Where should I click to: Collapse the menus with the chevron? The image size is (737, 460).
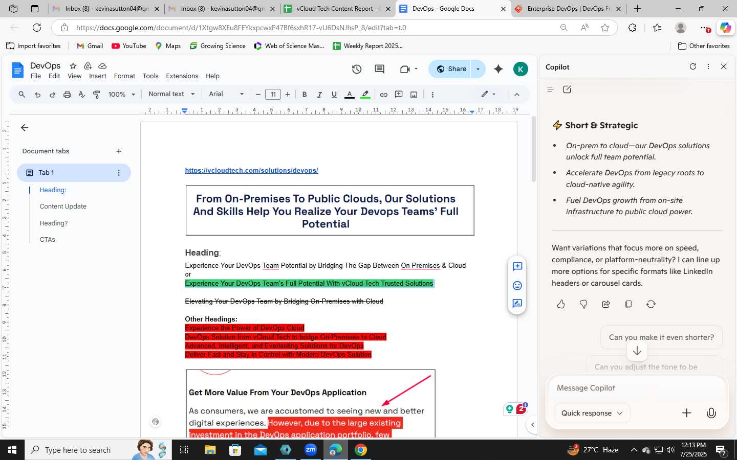517,95
